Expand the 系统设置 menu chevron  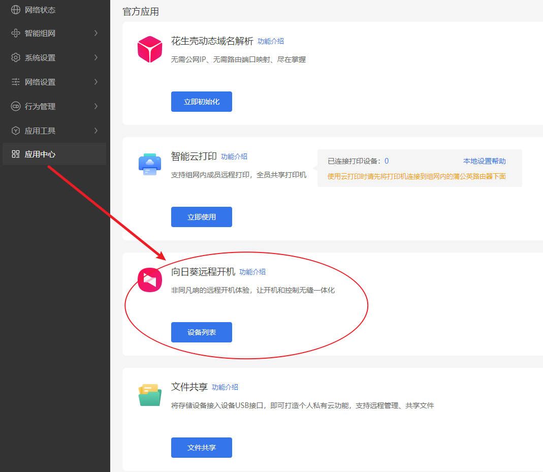[96, 57]
